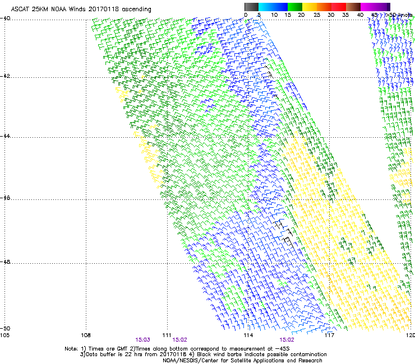This screenshot has height=364, width=415.
Task: Click the legend value 10
Action: 274,15
